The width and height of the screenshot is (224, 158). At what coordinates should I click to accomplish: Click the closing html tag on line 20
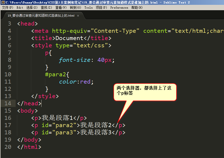point(29,147)
